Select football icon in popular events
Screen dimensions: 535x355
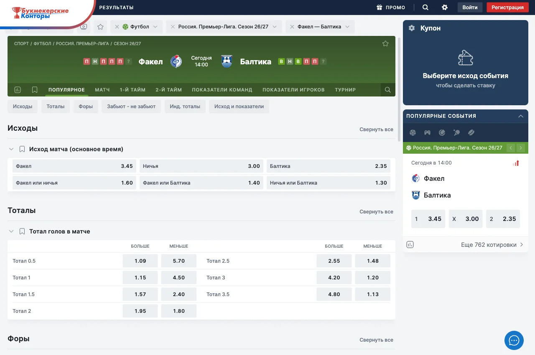[x=413, y=133]
